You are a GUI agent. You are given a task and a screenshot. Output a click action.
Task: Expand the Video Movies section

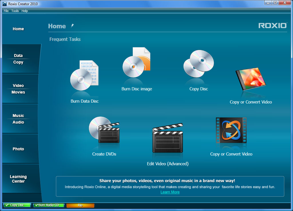pyautogui.click(x=18, y=89)
